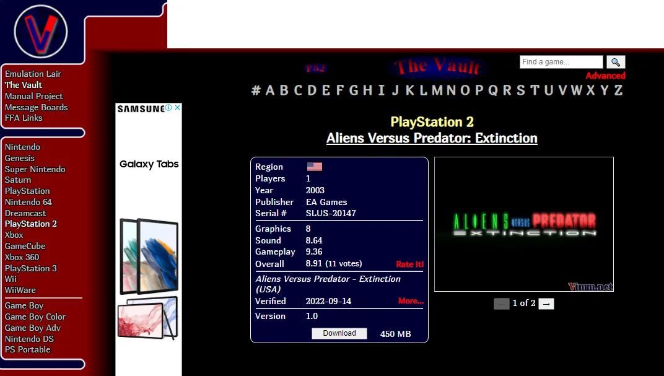Open the Advanced search link

605,76
